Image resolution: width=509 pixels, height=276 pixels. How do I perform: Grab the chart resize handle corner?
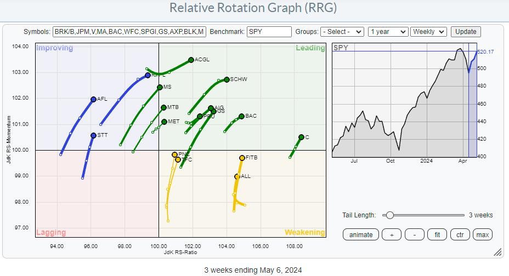497,252
